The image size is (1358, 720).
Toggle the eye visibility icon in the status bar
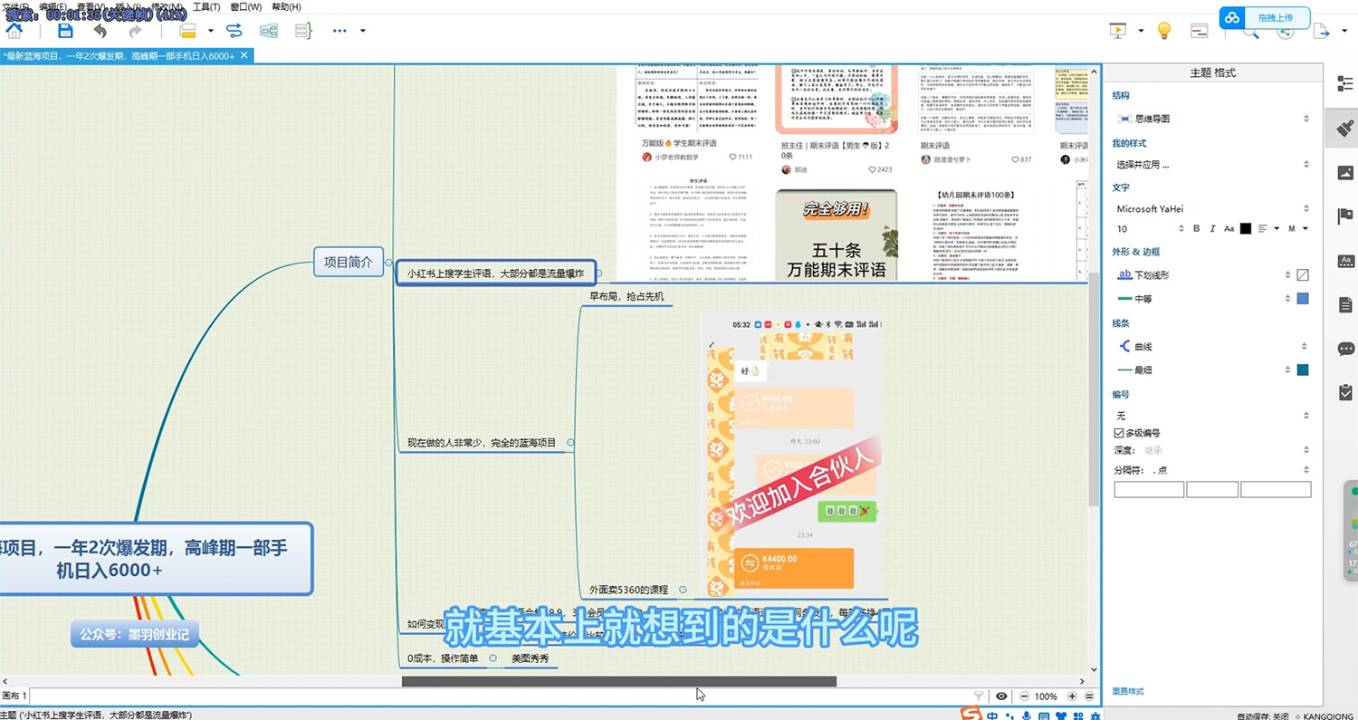[1001, 696]
